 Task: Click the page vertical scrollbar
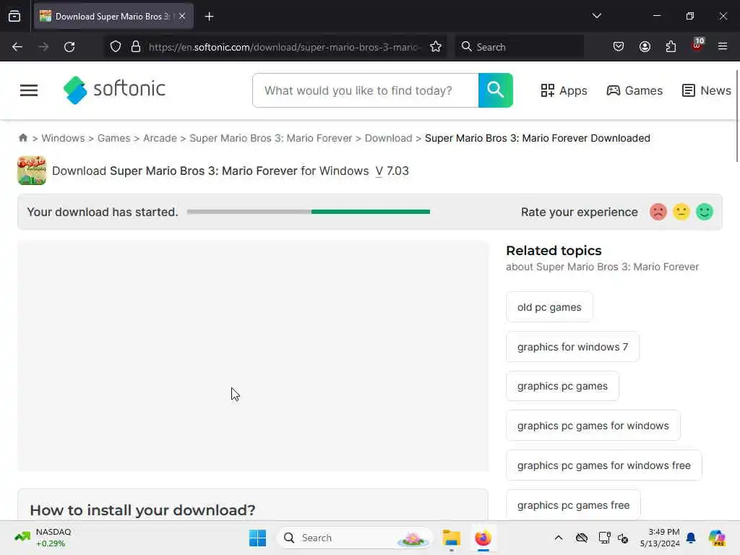pos(736,116)
